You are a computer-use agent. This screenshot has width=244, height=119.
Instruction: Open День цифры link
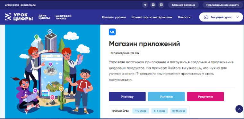point(44,17)
